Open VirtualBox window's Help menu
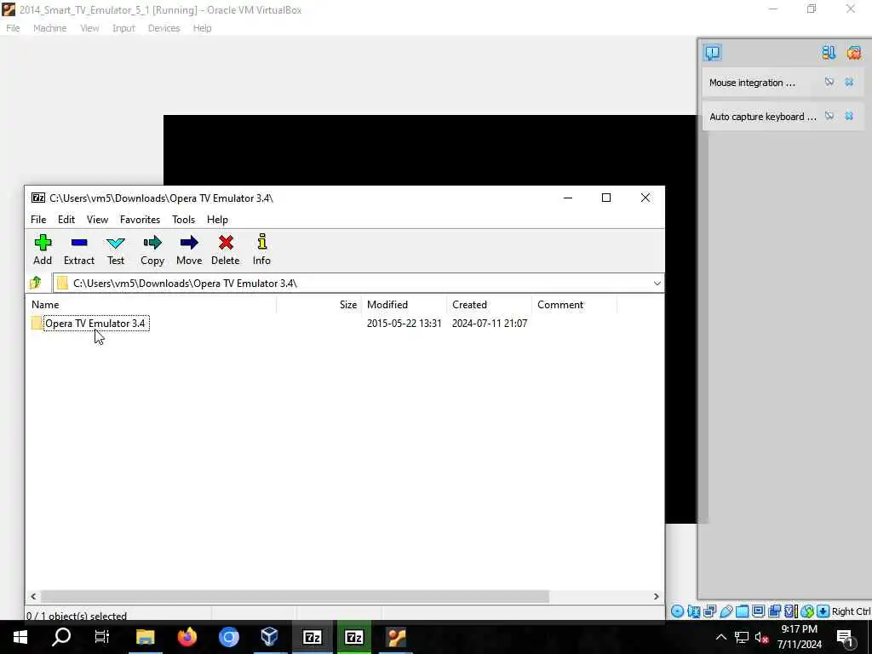The width and height of the screenshot is (872, 654). 202,28
